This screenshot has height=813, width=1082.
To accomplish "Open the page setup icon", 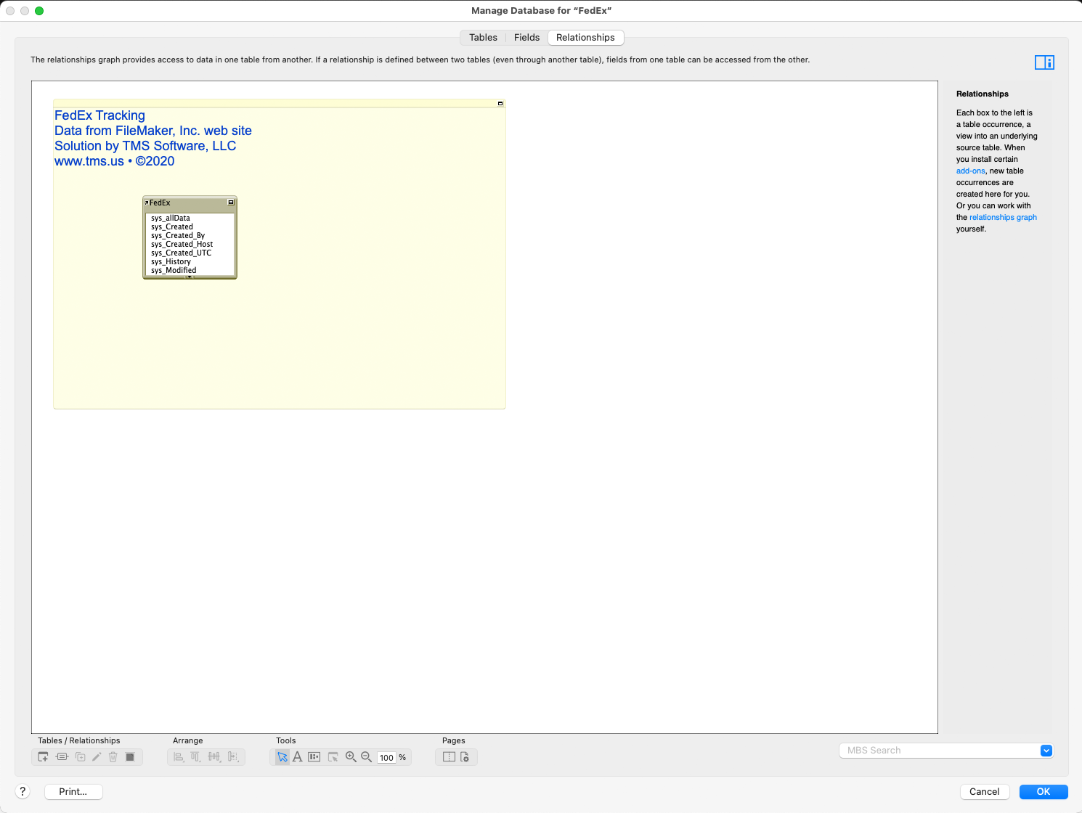I will pos(465,757).
